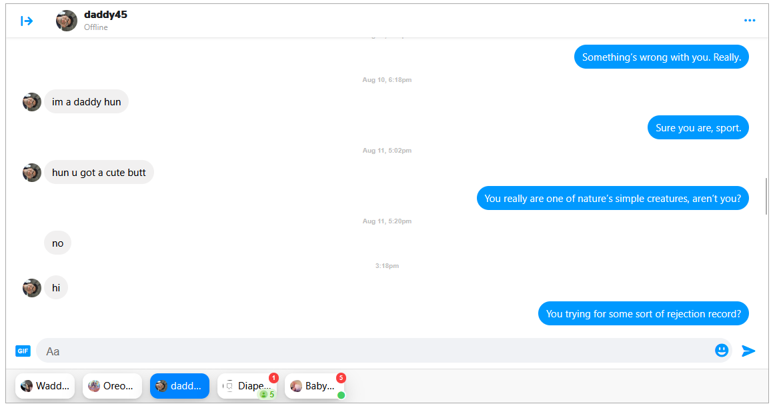Image resolution: width=777 pixels, height=412 pixels.
Task: Switch to the Oreo... chat tab
Action: tap(113, 386)
